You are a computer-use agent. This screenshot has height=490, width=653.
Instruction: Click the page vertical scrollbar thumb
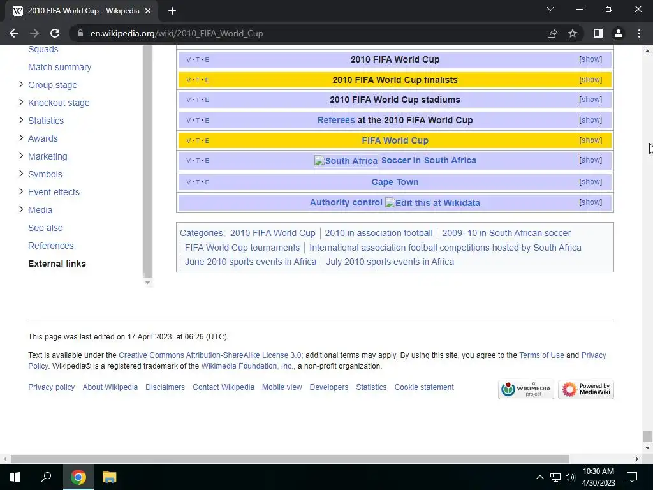coord(647,436)
